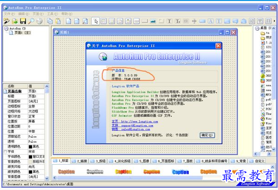The width and height of the screenshot is (278, 190).
Task: Switch to the 自定义 tab
Action: 257,161
